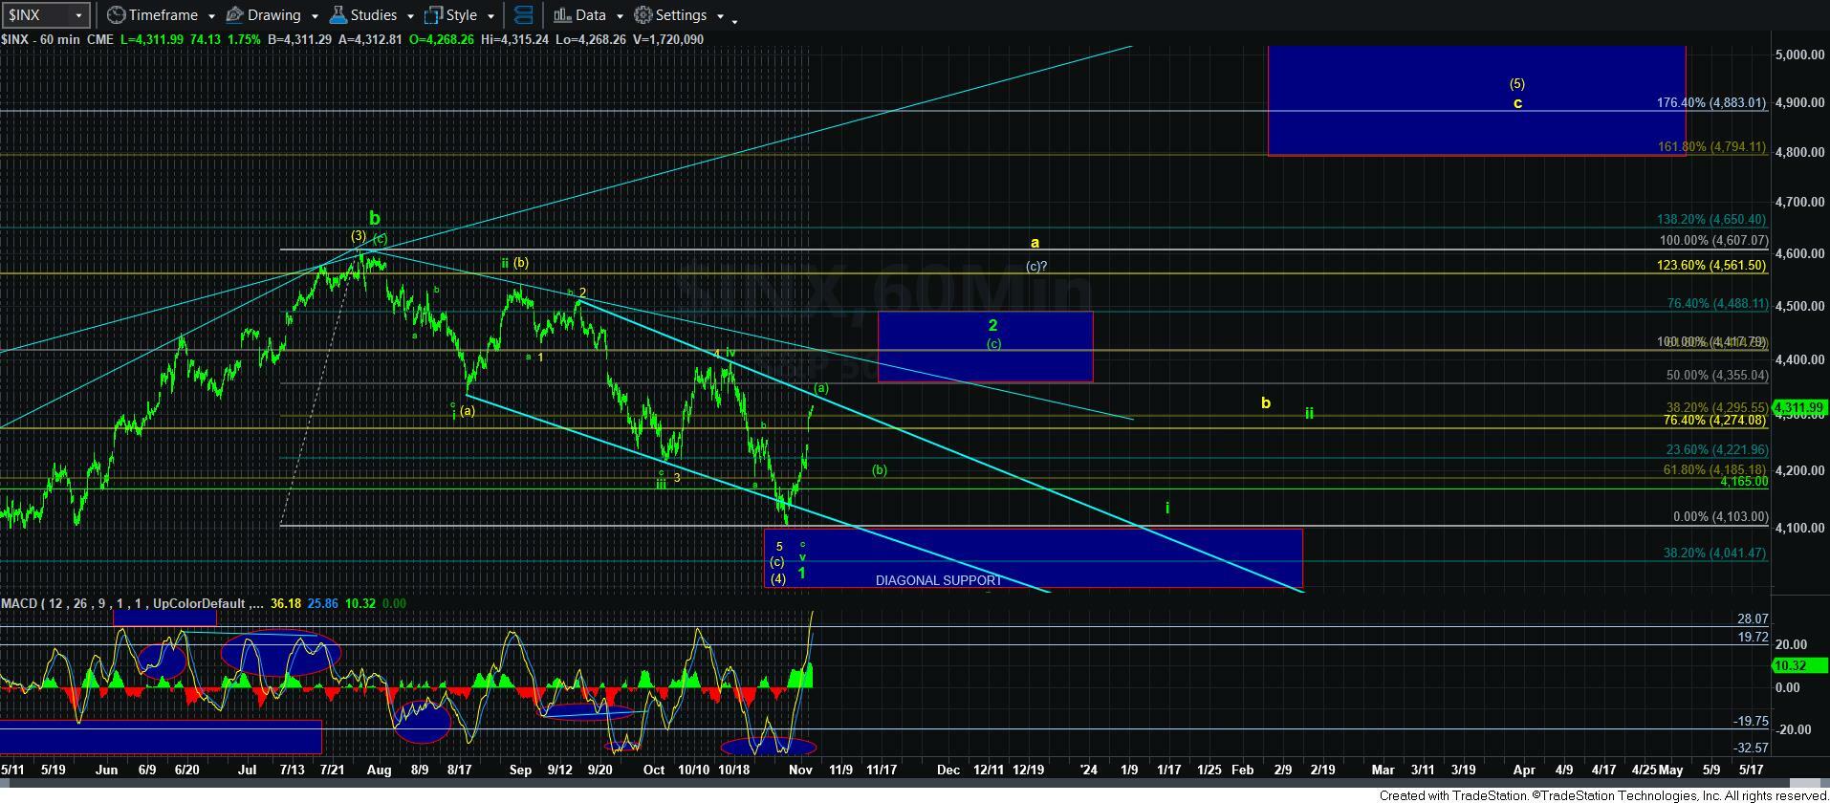Open the Timeframe clock icon menu

coord(116,15)
